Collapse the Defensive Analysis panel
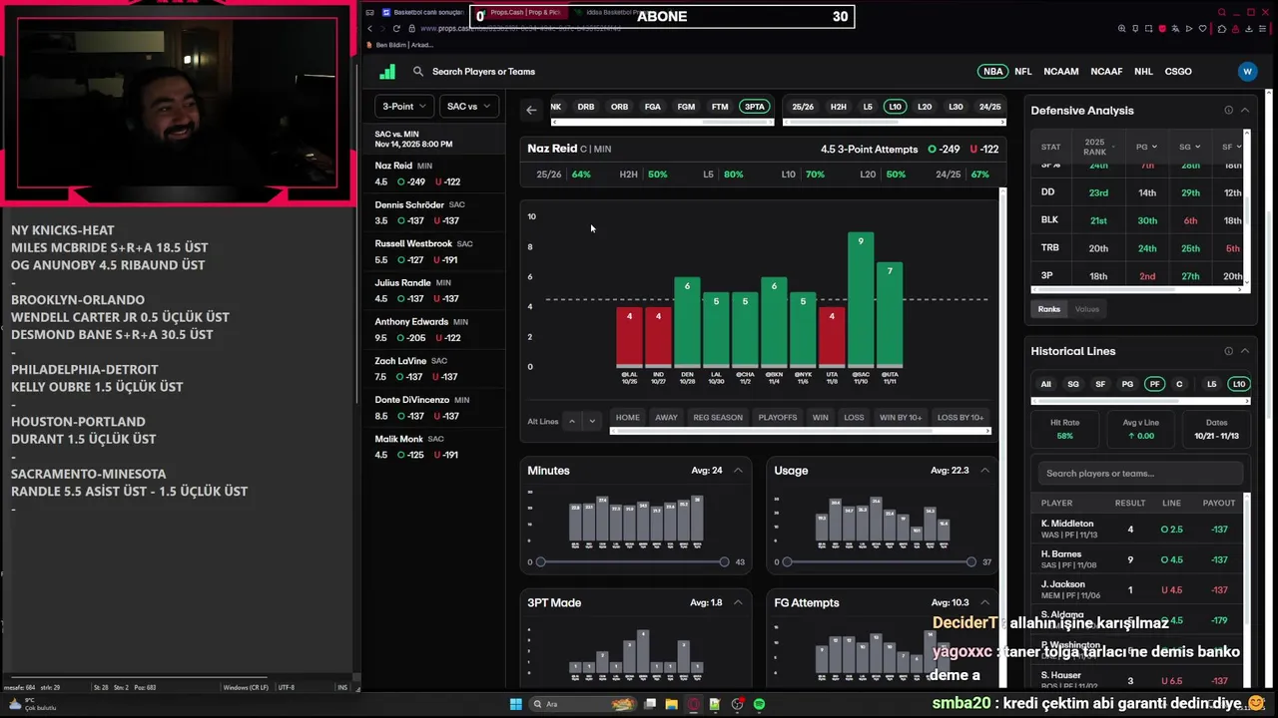 [x=1245, y=110]
